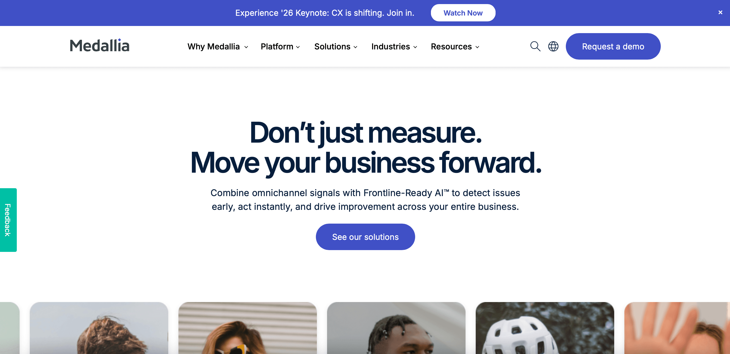The width and height of the screenshot is (730, 354).
Task: Click the Request a demo button
Action: (x=613, y=46)
